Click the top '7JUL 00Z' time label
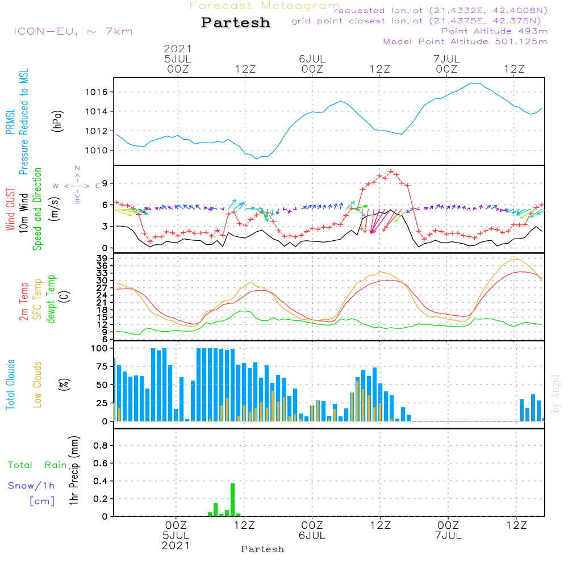 tap(446, 64)
